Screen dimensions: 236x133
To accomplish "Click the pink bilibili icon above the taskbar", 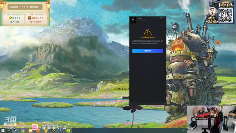I will coord(35,127).
